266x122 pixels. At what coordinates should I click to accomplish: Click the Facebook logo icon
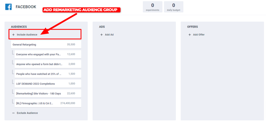tap(8, 7)
